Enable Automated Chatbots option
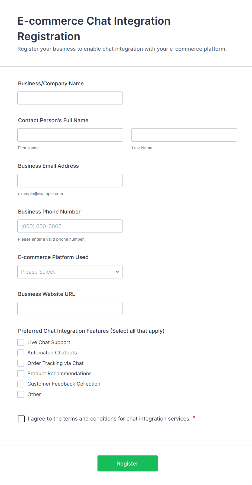Viewport: 252px width, 485px height. [21, 353]
